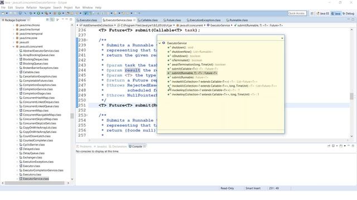This screenshot has width=357, height=200.
Task: Switch to the Java perspective
Action: pyautogui.click(x=336, y=13)
